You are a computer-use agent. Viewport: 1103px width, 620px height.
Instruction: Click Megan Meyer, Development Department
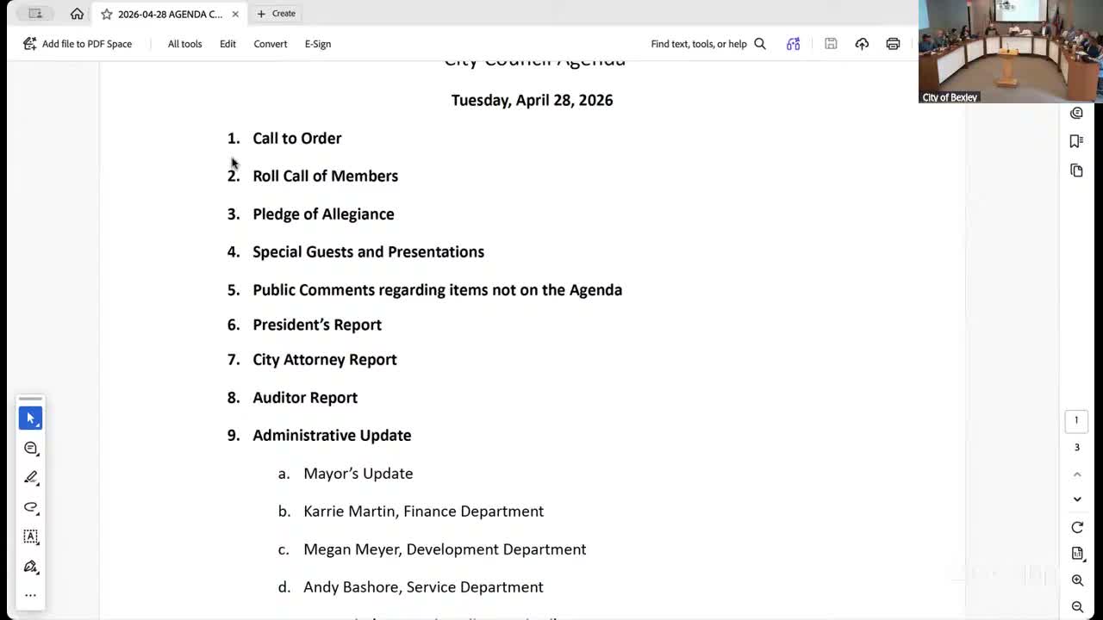pyautogui.click(x=445, y=549)
